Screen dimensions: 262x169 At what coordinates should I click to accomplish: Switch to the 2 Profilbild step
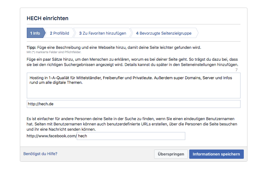(x=59, y=33)
